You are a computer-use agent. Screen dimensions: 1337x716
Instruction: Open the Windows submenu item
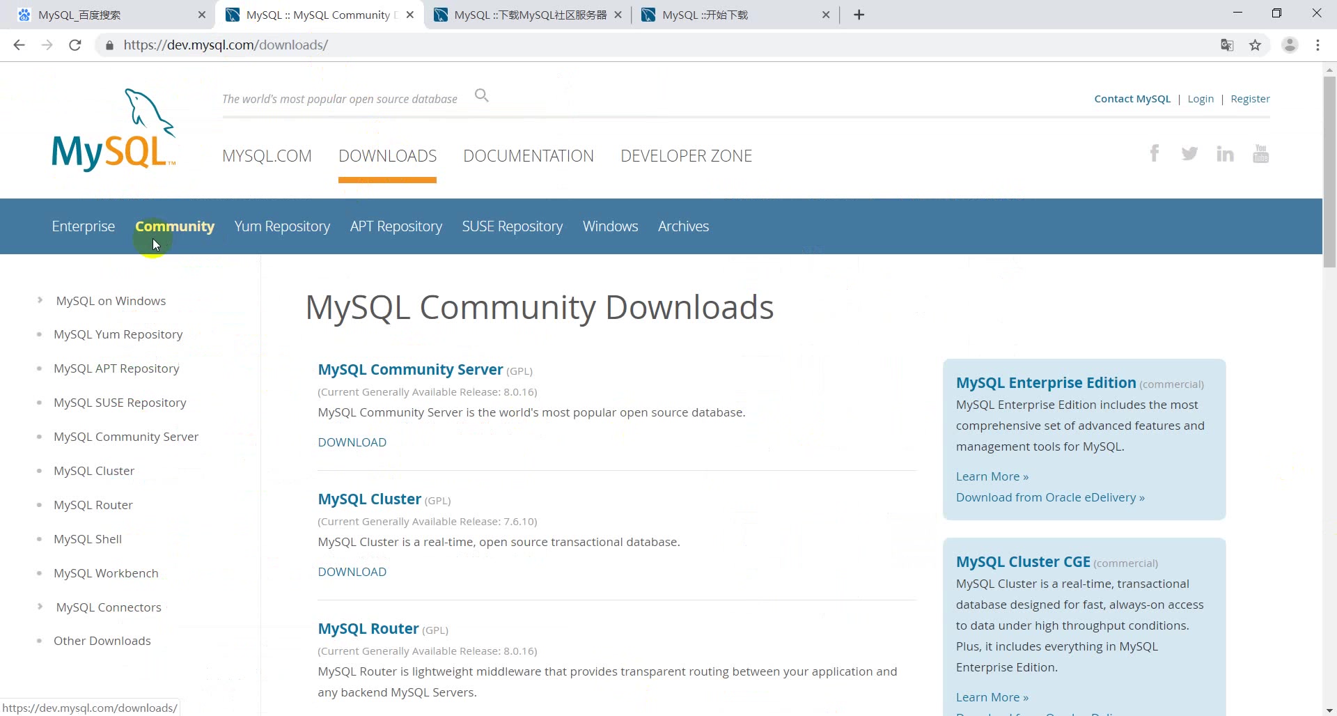(611, 226)
